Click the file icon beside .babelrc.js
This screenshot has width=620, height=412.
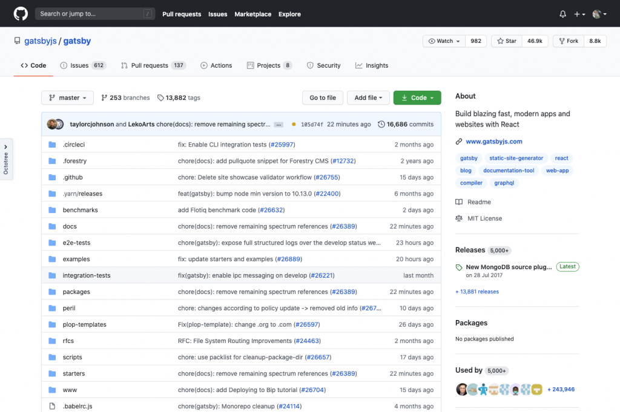(52, 406)
